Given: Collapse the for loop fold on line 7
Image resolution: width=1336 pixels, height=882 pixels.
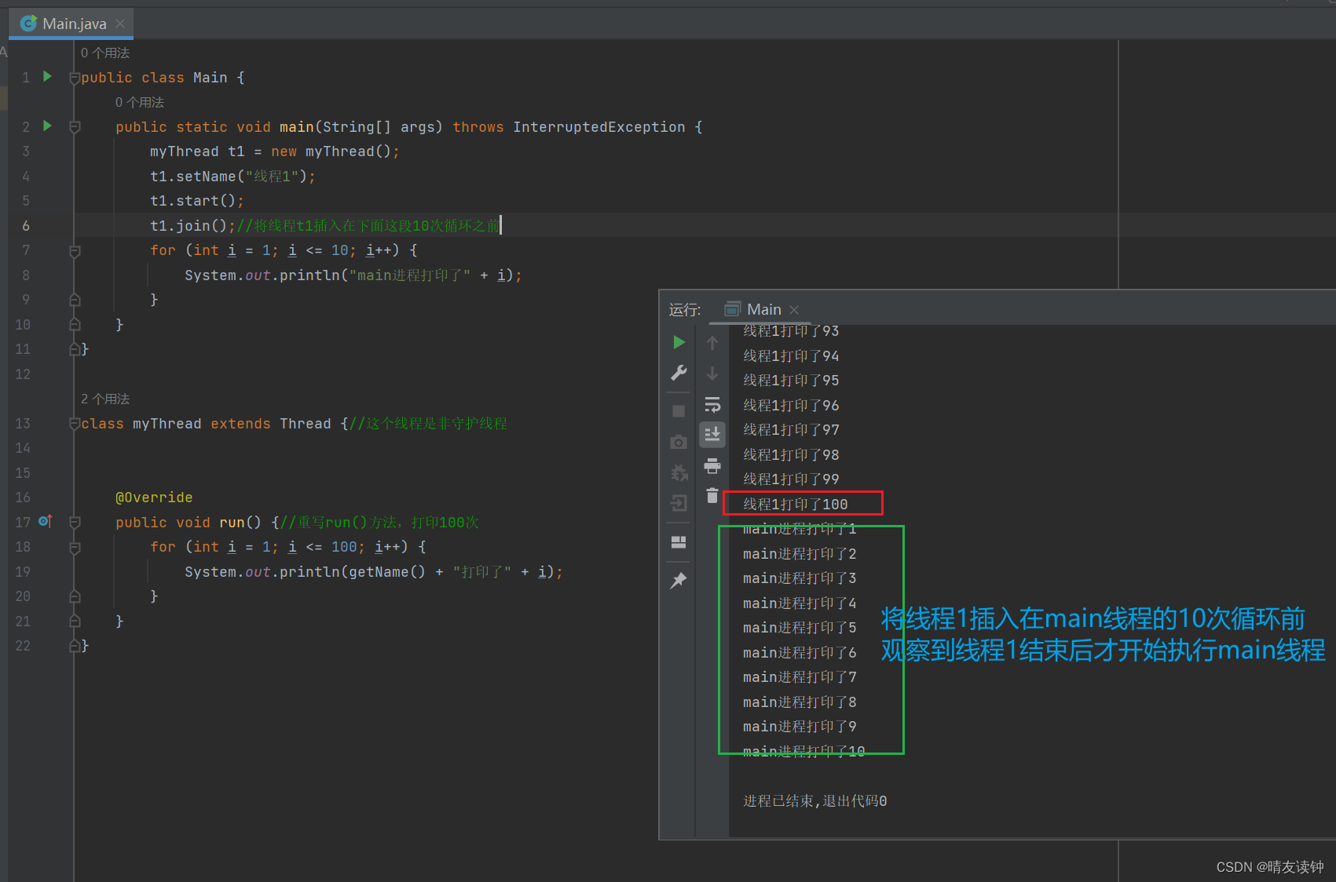Looking at the screenshot, I should (75, 251).
